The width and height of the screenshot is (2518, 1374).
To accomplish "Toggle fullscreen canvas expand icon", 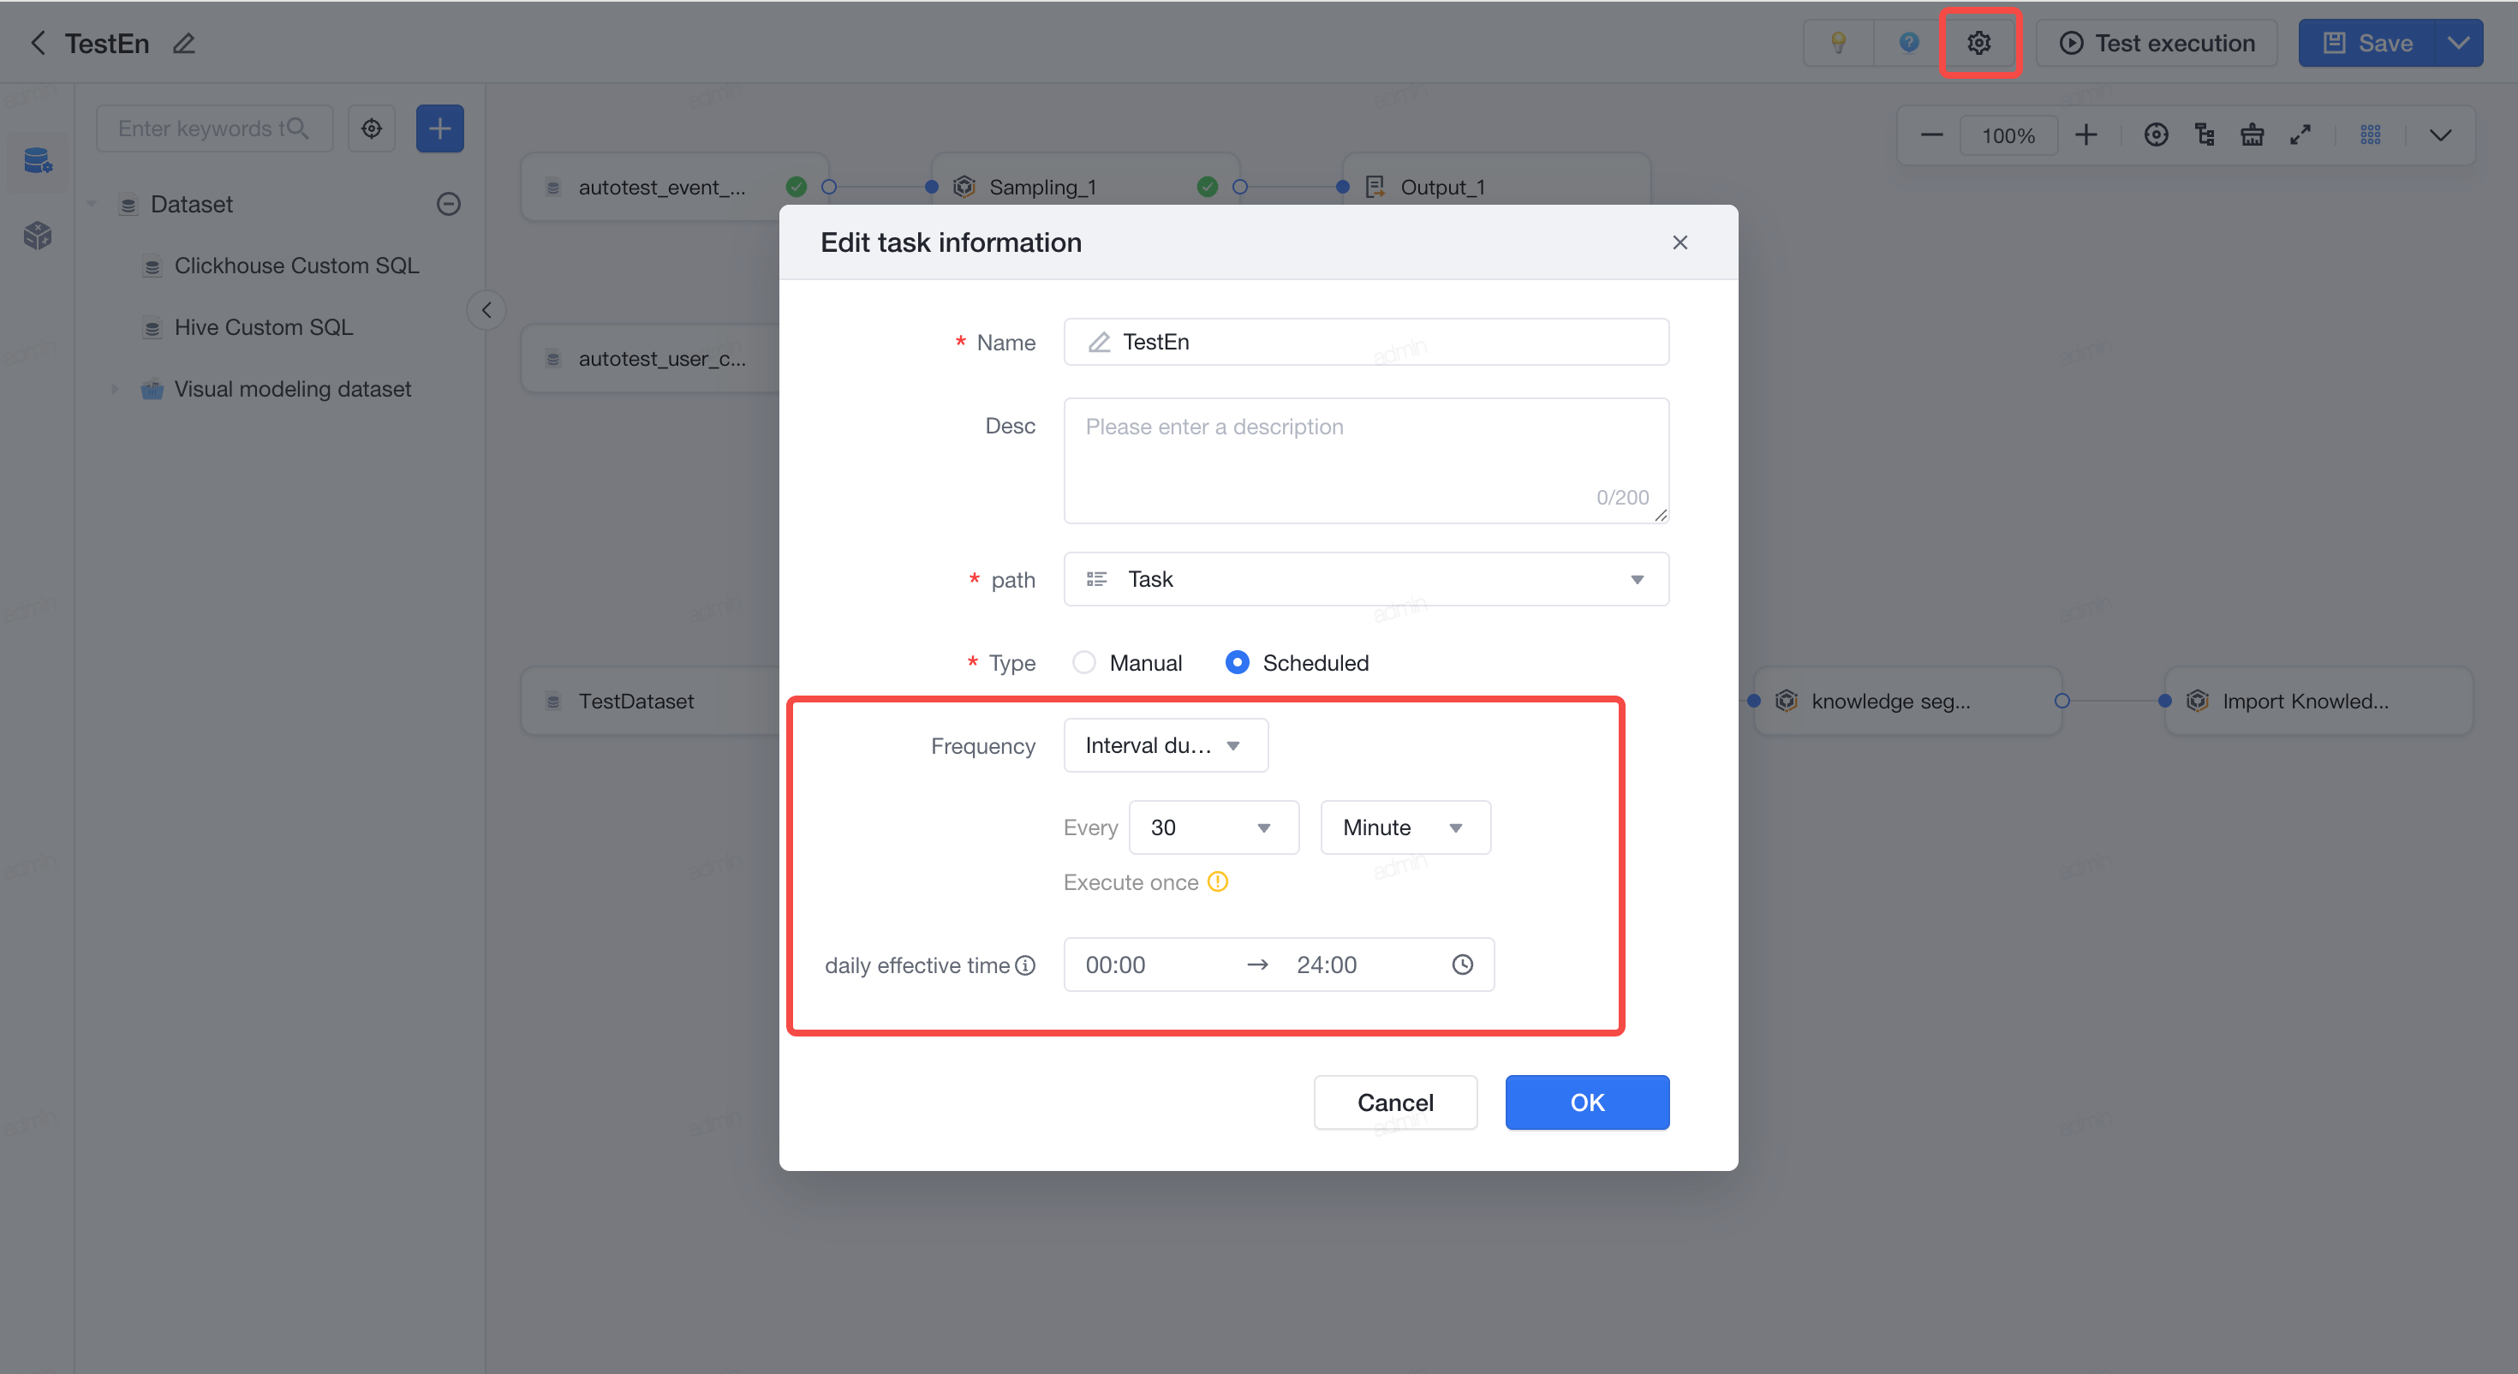I will pyautogui.click(x=2300, y=135).
